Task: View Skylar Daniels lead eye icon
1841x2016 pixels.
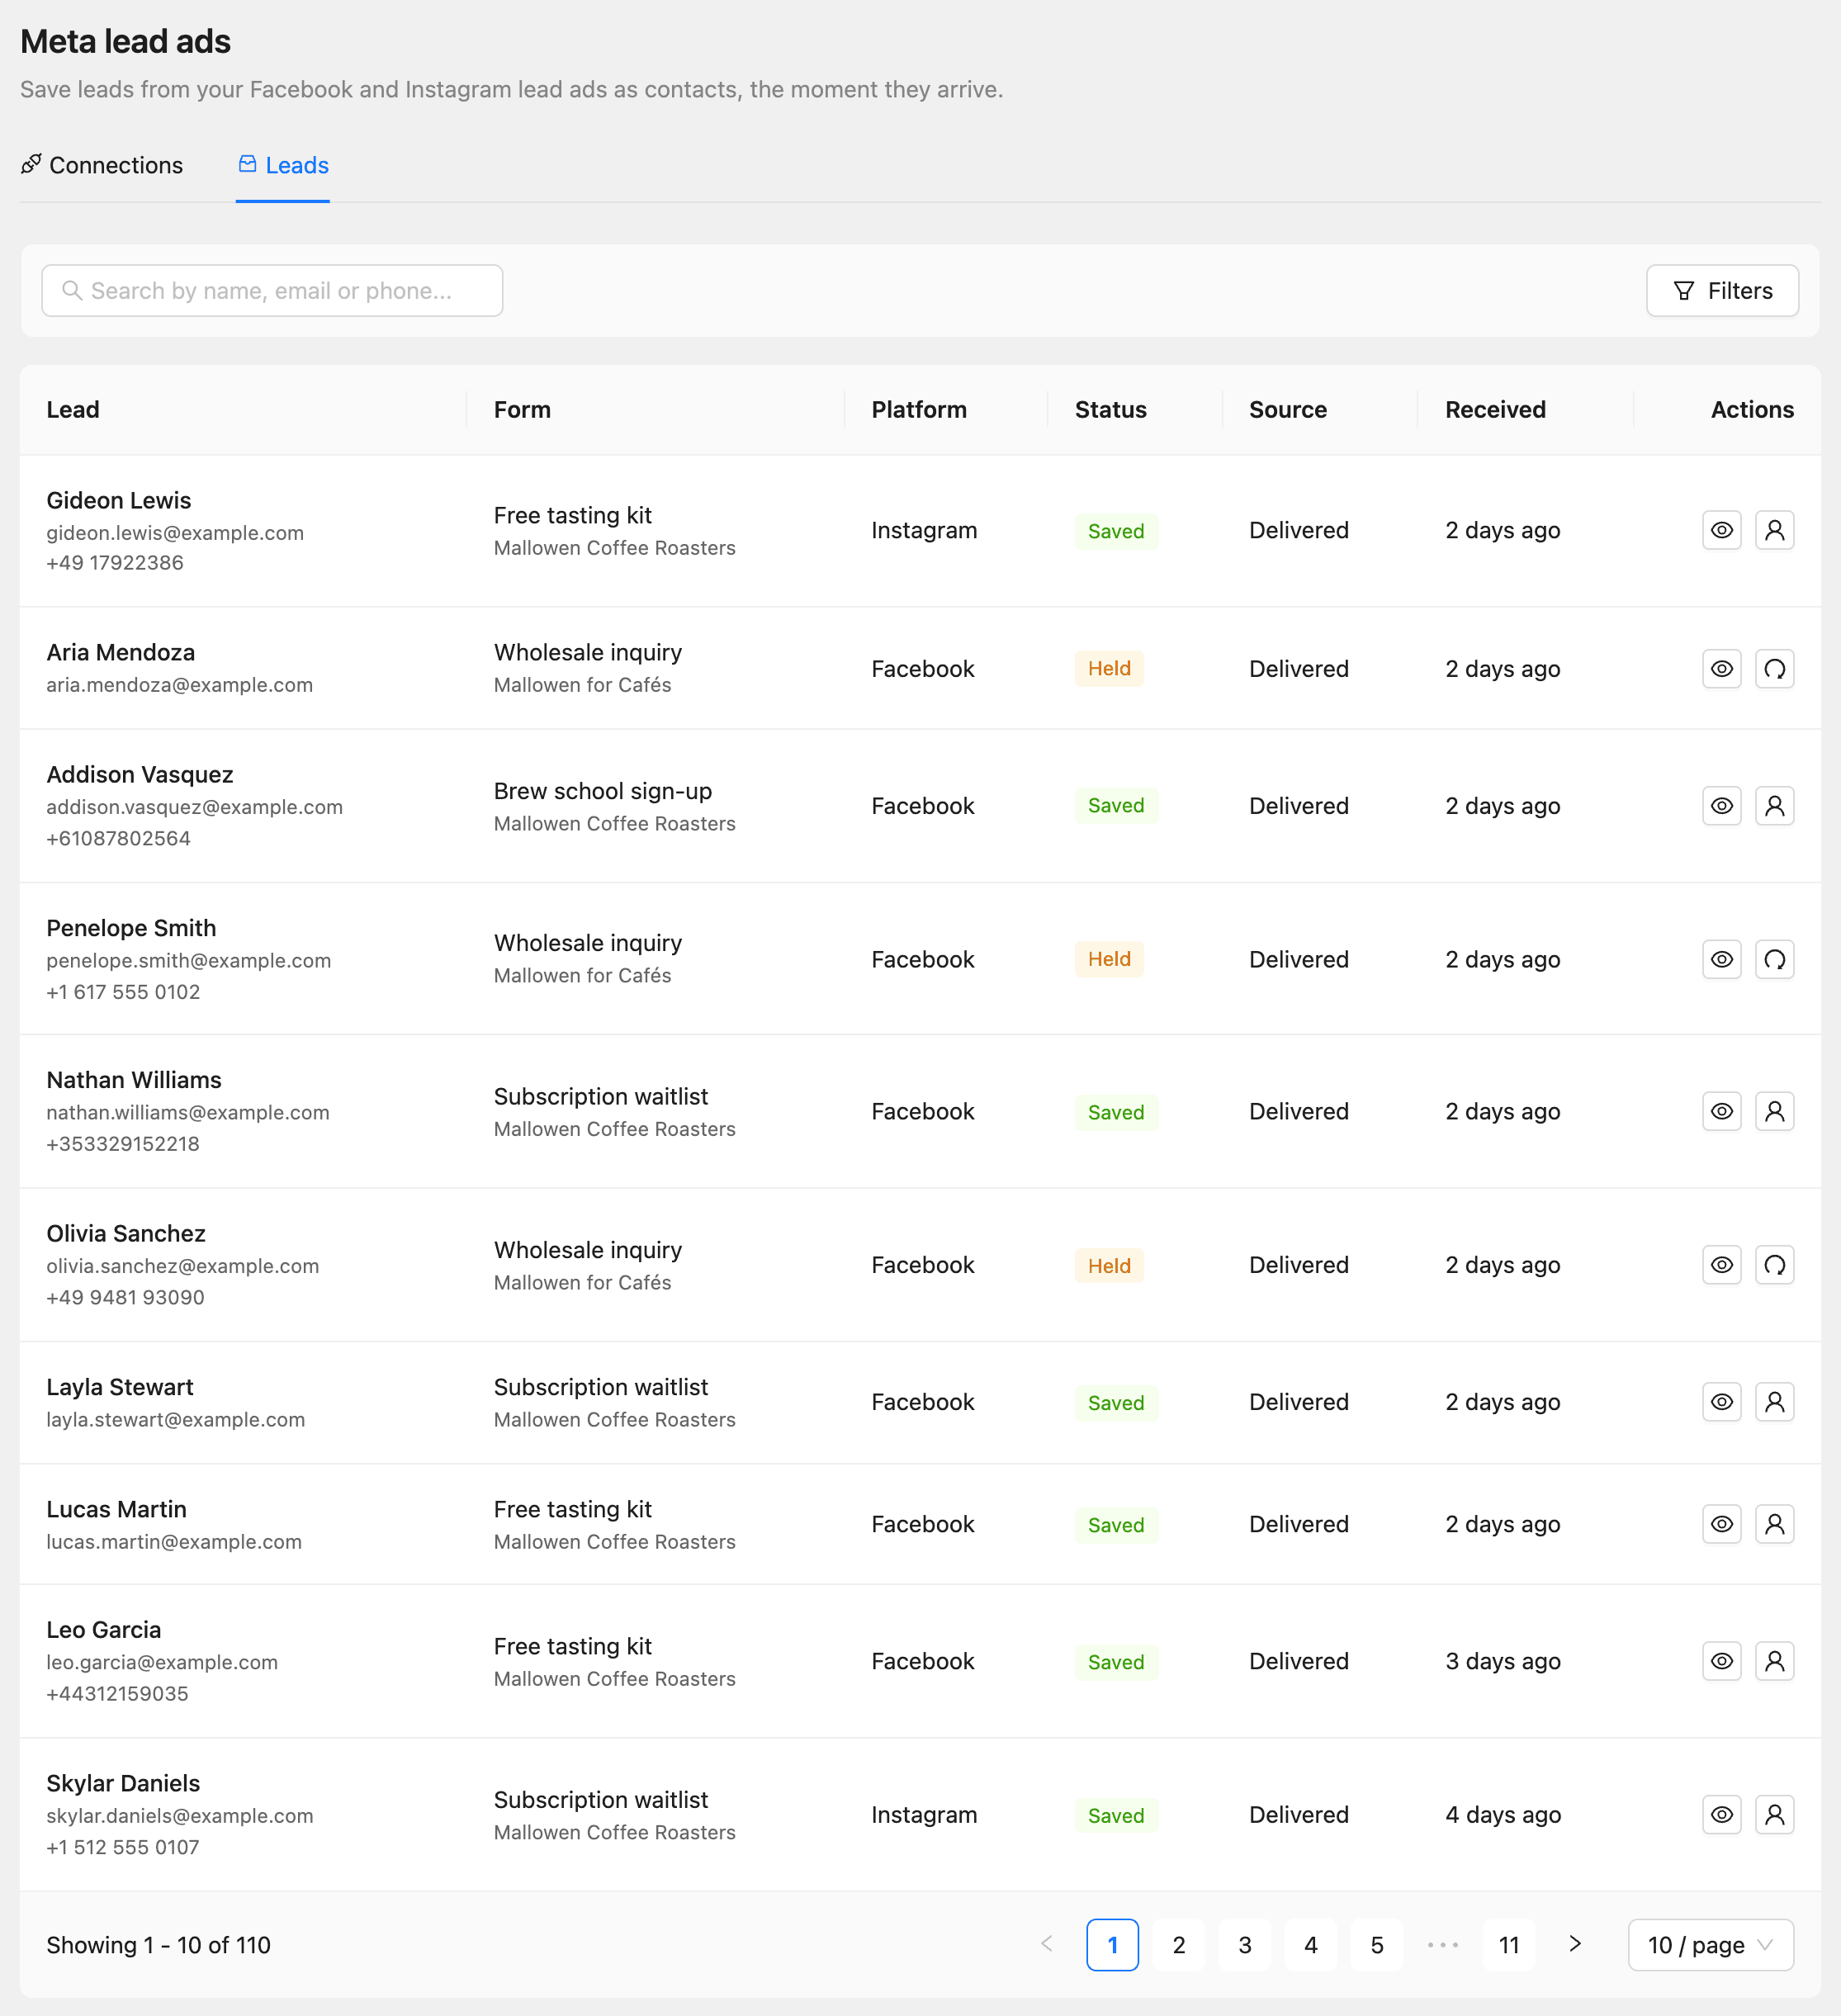Action: tap(1721, 1814)
